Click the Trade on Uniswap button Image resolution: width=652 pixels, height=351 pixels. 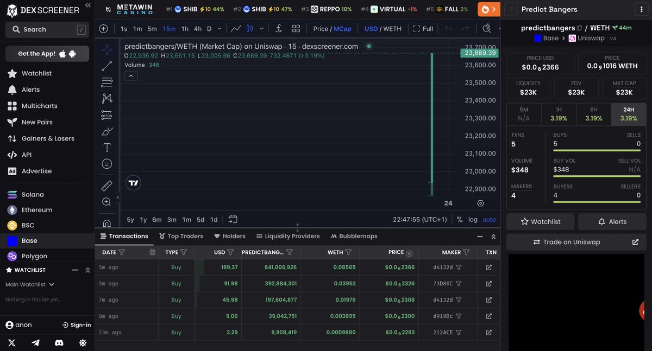567,242
